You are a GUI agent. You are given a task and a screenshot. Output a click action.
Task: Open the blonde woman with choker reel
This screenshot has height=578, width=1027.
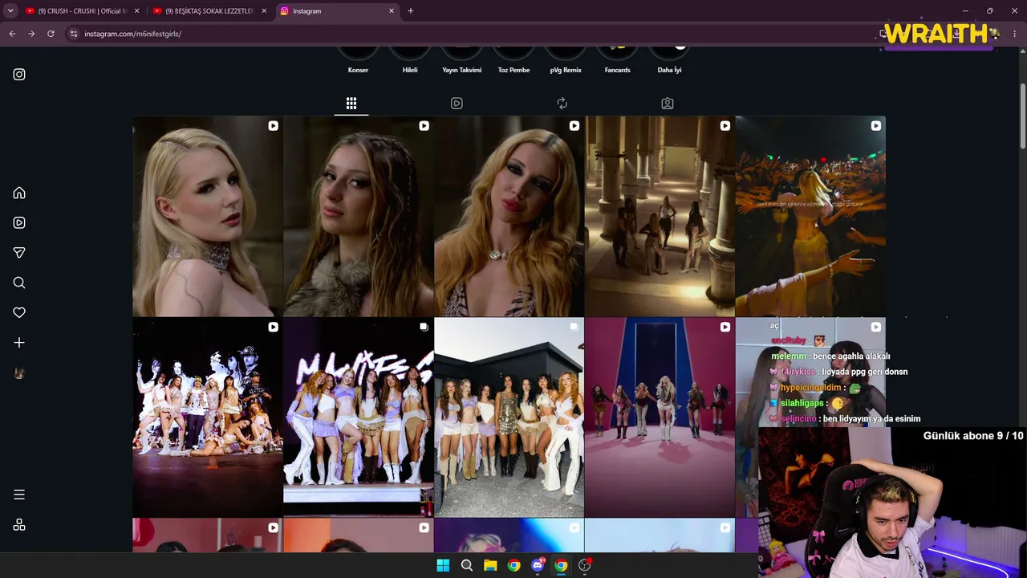tap(208, 216)
